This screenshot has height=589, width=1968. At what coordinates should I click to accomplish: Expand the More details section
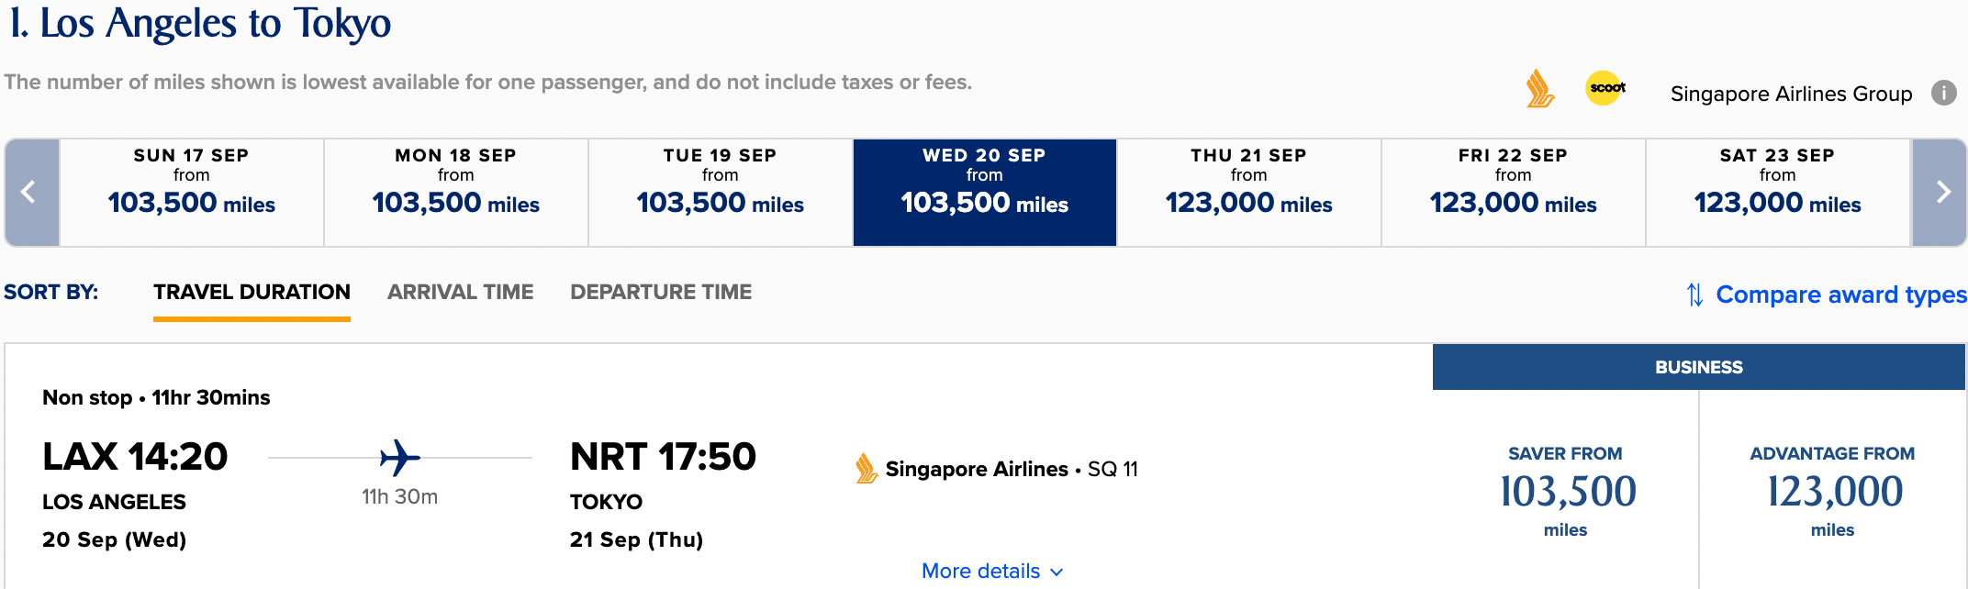tap(991, 570)
